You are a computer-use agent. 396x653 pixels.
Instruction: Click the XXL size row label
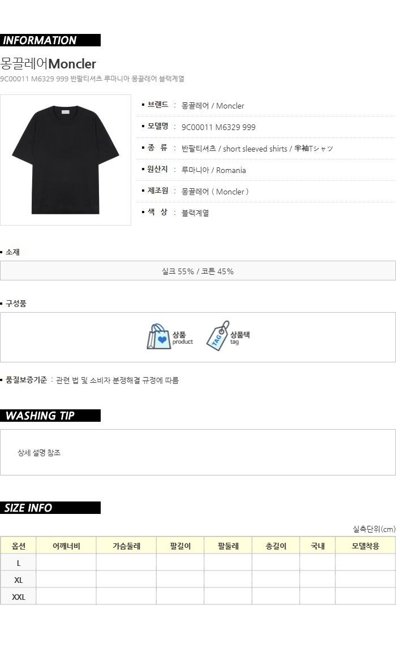coord(18,597)
